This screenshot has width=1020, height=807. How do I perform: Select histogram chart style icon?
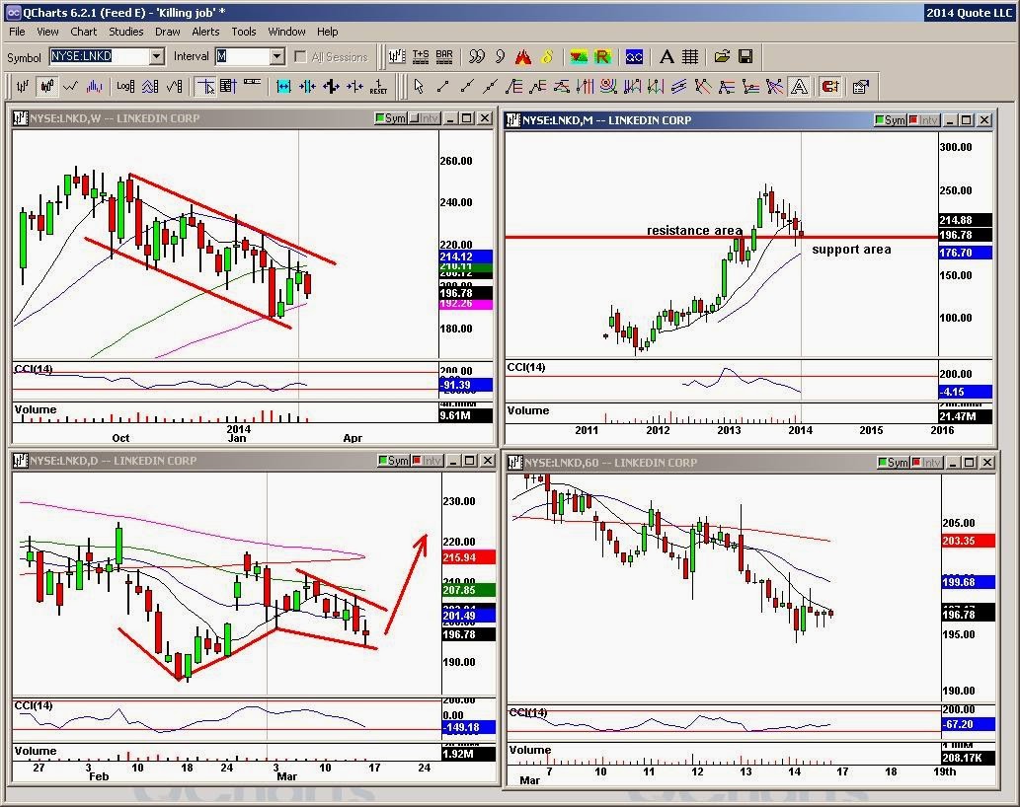[95, 87]
